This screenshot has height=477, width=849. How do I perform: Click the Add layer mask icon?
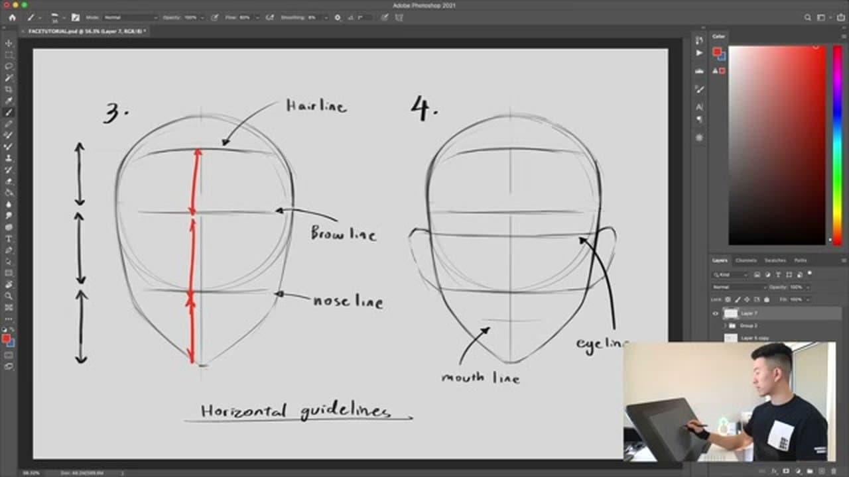tap(786, 471)
